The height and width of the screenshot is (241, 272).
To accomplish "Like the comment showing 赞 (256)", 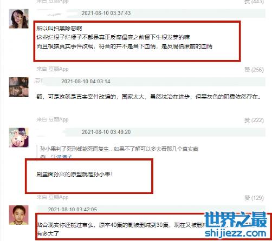I will tap(254, 70).
